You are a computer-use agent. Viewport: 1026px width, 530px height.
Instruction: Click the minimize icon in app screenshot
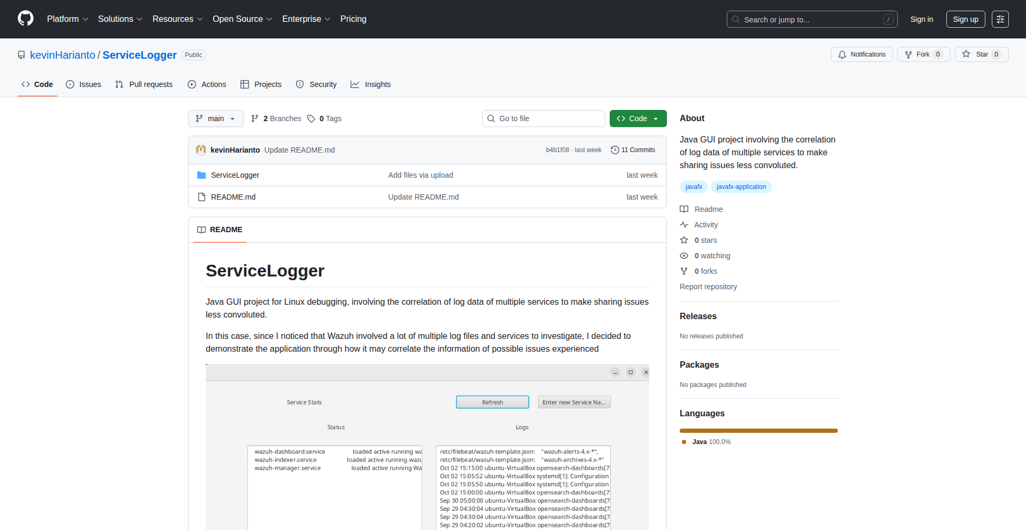coord(615,373)
